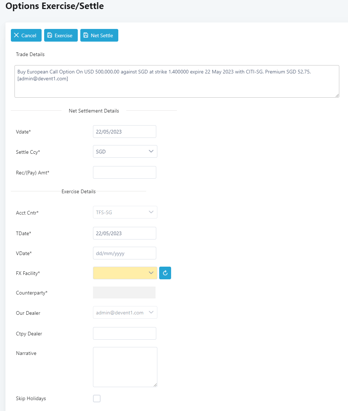This screenshot has width=348, height=411.
Task: Enable the Skip Holidays checkbox
Action: 97,399
